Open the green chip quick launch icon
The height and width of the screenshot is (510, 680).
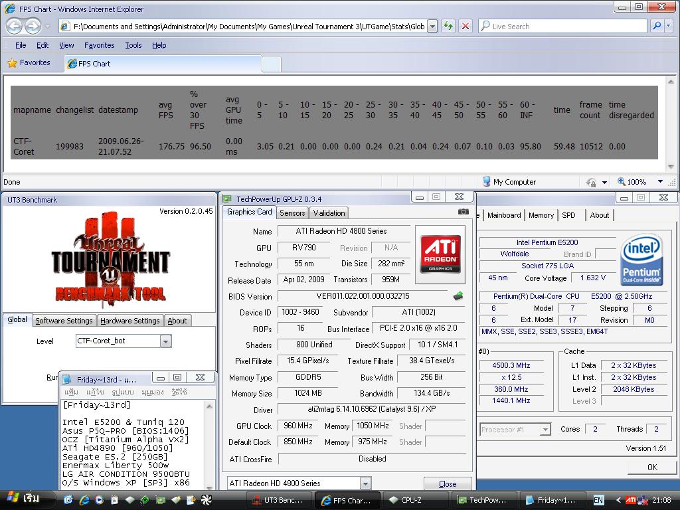click(x=145, y=500)
